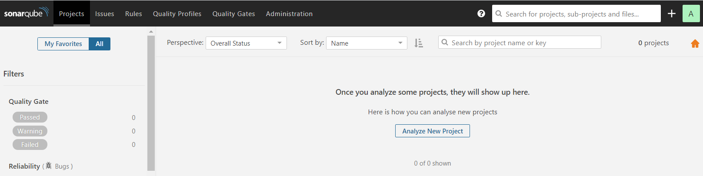The image size is (703, 176).
Task: Click the Bugs icon under Reliability
Action: pyautogui.click(x=49, y=166)
